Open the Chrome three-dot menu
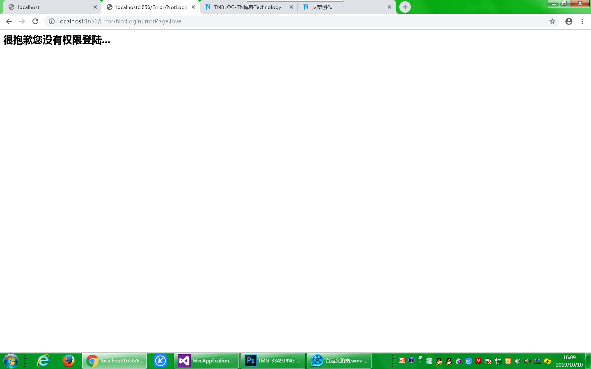 point(582,21)
